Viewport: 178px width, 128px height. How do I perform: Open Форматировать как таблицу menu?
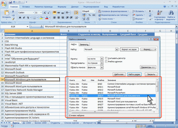coord(114,15)
